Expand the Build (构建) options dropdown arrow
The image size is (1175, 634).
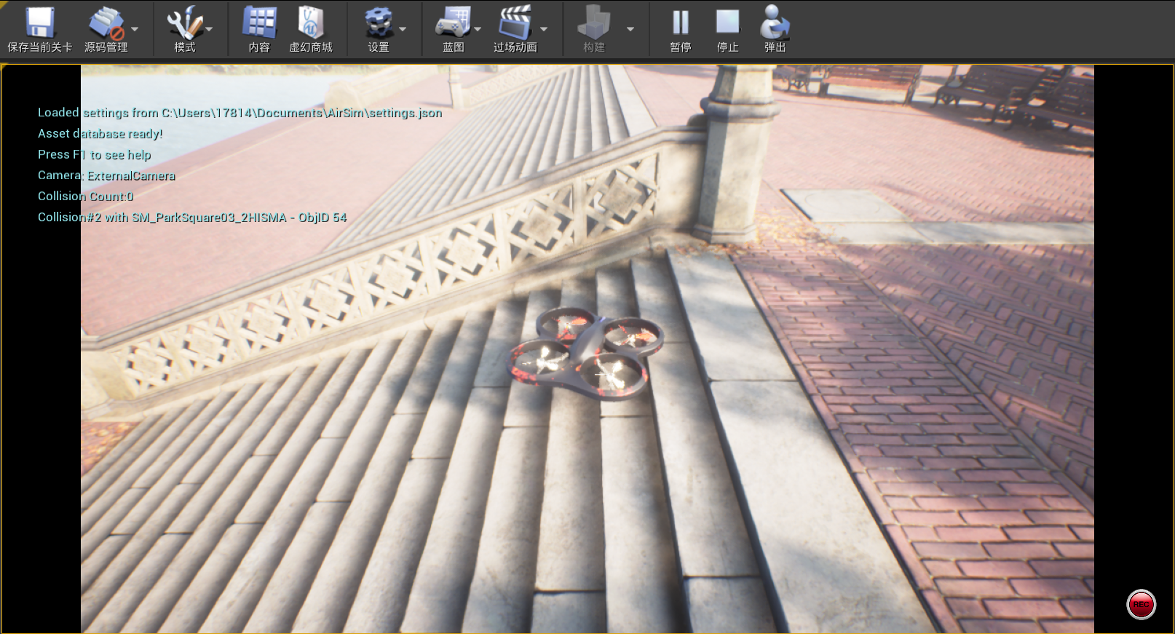tap(630, 29)
